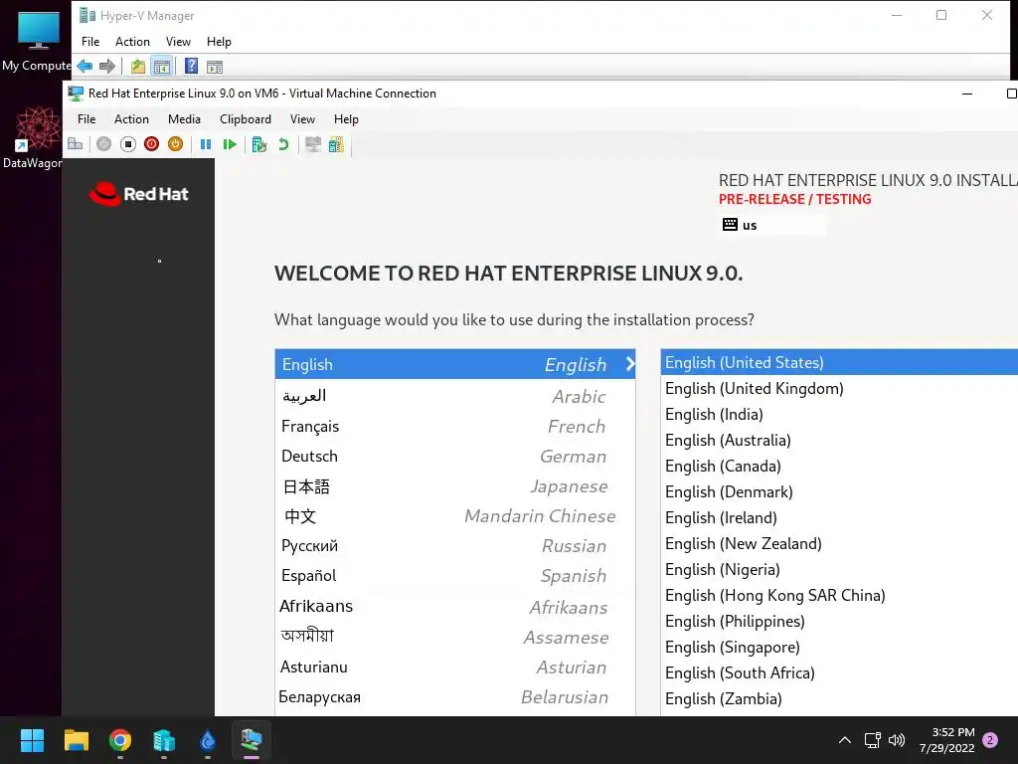Open Help menu in Hyper-V Manager

[219, 42]
